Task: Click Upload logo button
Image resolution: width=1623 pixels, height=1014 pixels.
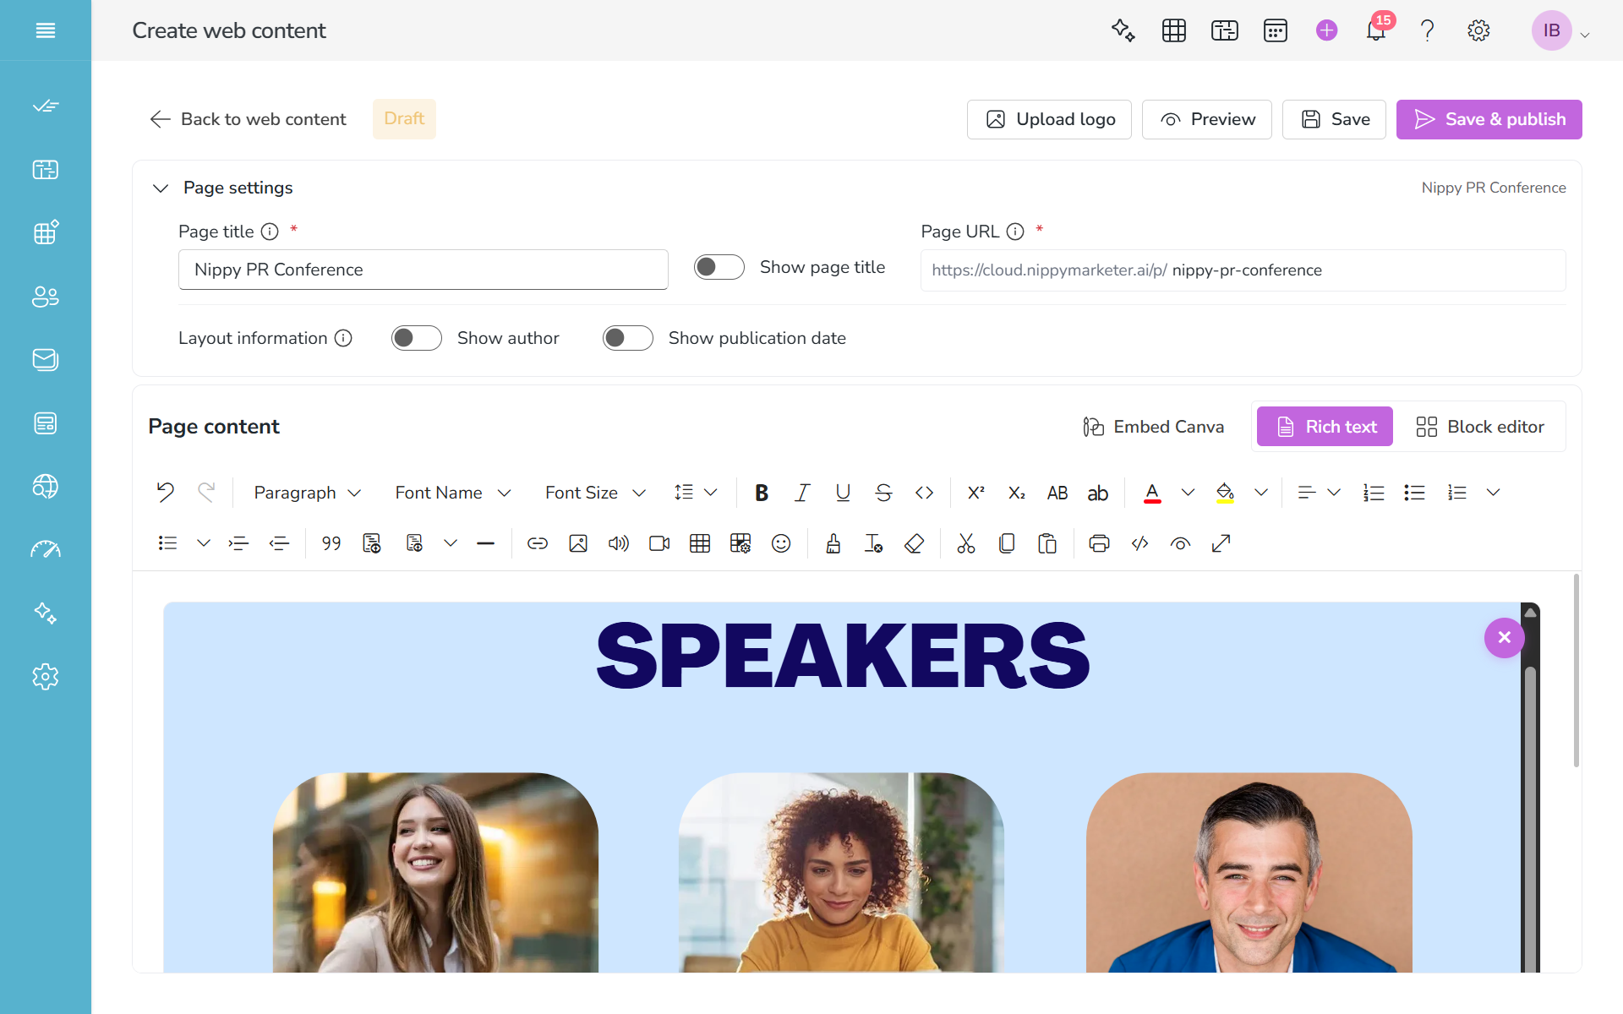Action: pyautogui.click(x=1049, y=119)
